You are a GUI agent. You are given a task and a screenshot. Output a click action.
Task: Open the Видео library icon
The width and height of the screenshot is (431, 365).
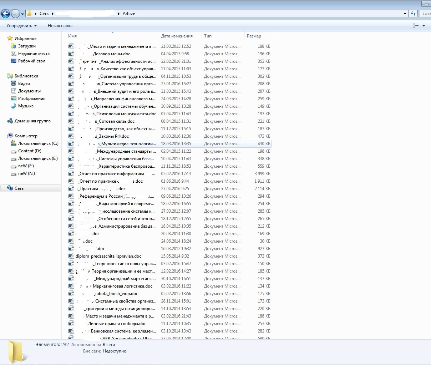14,83
